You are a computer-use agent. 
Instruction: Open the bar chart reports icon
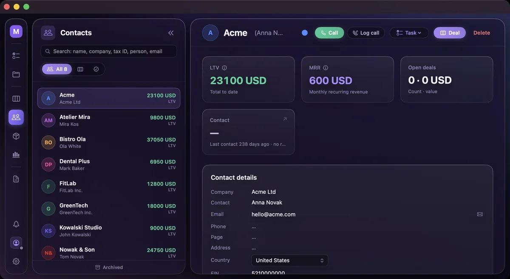16,155
